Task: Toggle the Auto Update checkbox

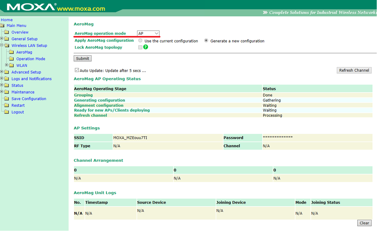Action: [x=77, y=70]
